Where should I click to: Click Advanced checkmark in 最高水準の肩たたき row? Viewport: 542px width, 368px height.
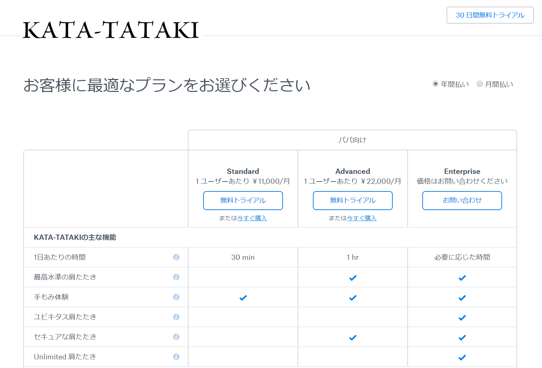pyautogui.click(x=353, y=278)
